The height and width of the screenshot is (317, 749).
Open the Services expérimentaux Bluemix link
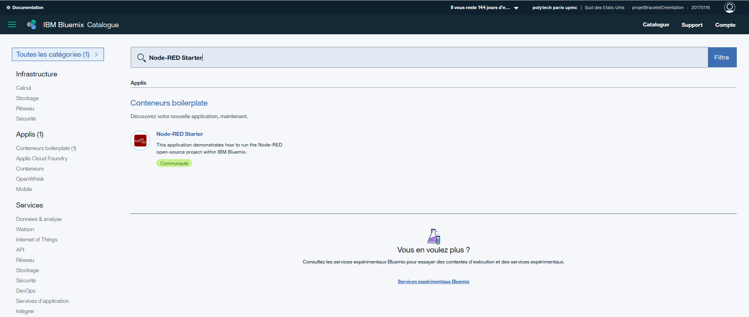(433, 282)
